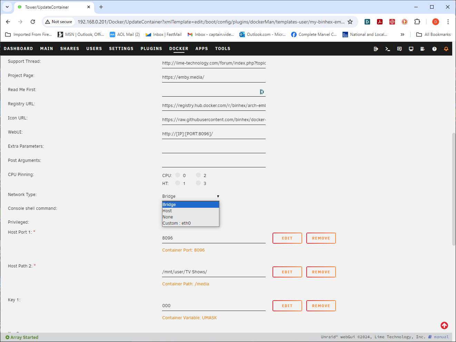Open Imported From Firefox bookmarks folder
Viewport: 456px width, 342px height.
point(29,35)
